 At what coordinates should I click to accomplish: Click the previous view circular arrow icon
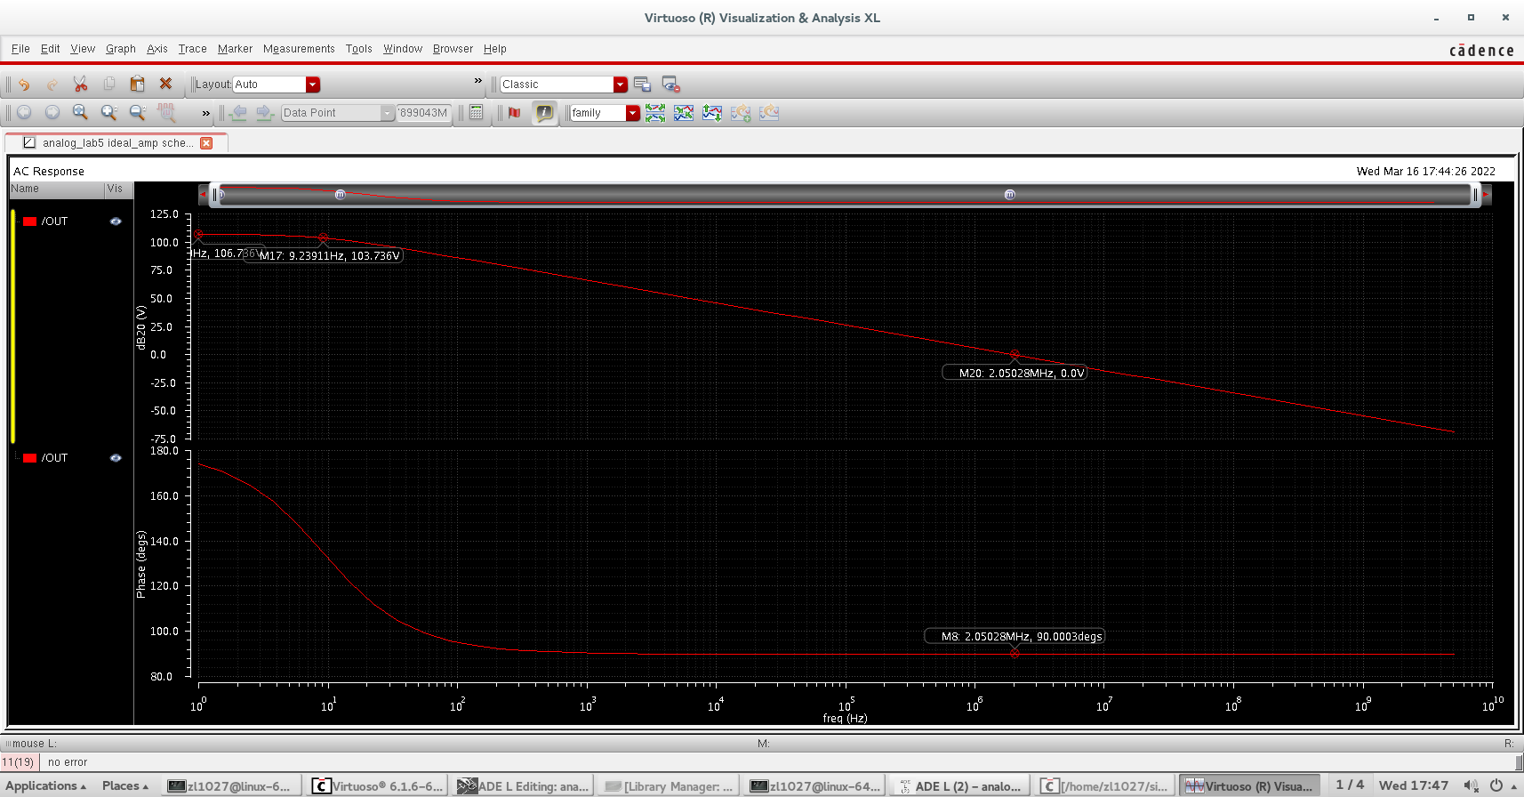tap(24, 112)
